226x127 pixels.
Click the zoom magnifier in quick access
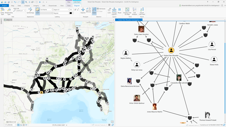pos(26,2)
